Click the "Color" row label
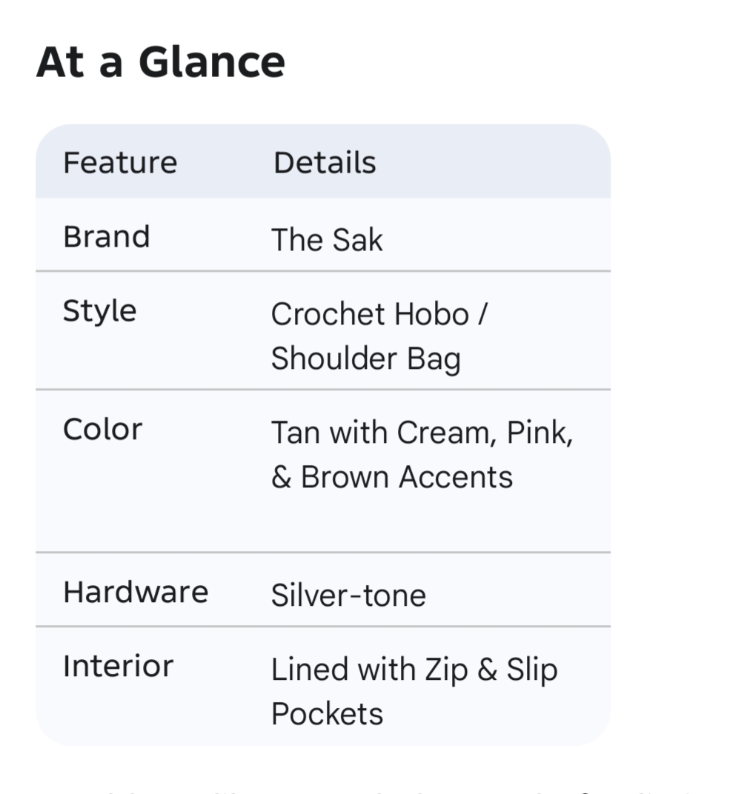 tap(102, 430)
